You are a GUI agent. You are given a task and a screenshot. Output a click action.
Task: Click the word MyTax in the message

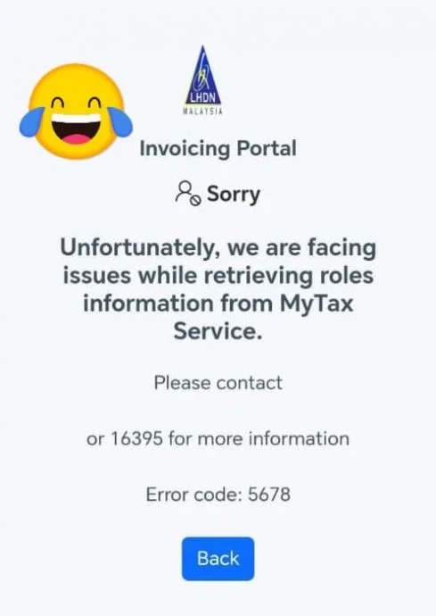pyautogui.click(x=317, y=304)
